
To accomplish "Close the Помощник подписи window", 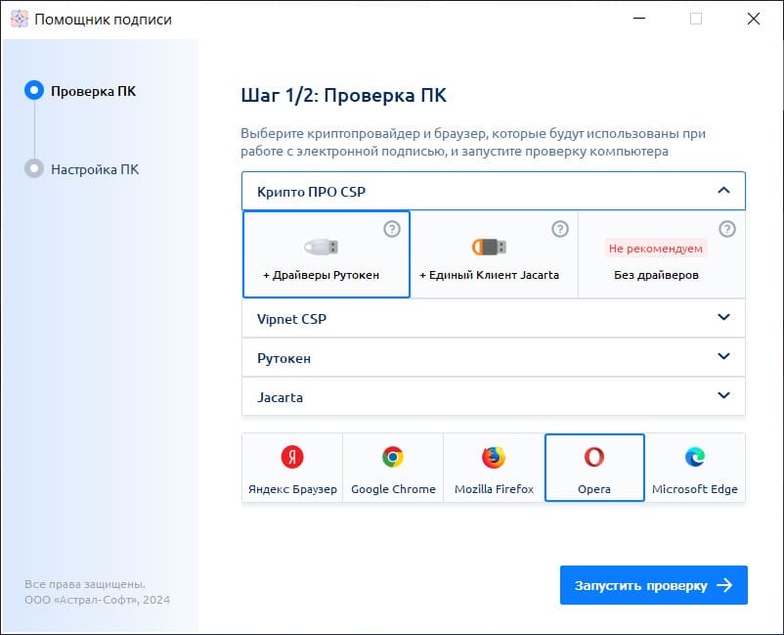I will pyautogui.click(x=753, y=19).
